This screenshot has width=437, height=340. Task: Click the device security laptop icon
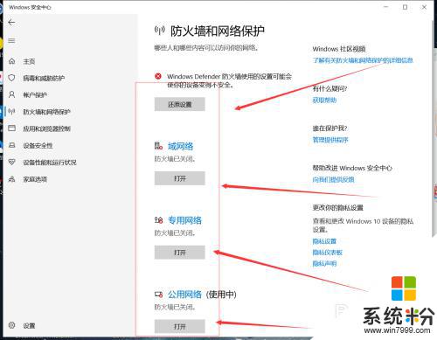pyautogui.click(x=11, y=145)
